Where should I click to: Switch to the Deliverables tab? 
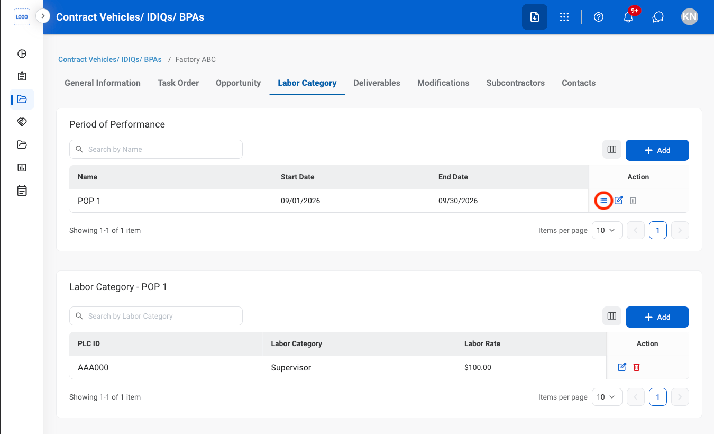377,83
